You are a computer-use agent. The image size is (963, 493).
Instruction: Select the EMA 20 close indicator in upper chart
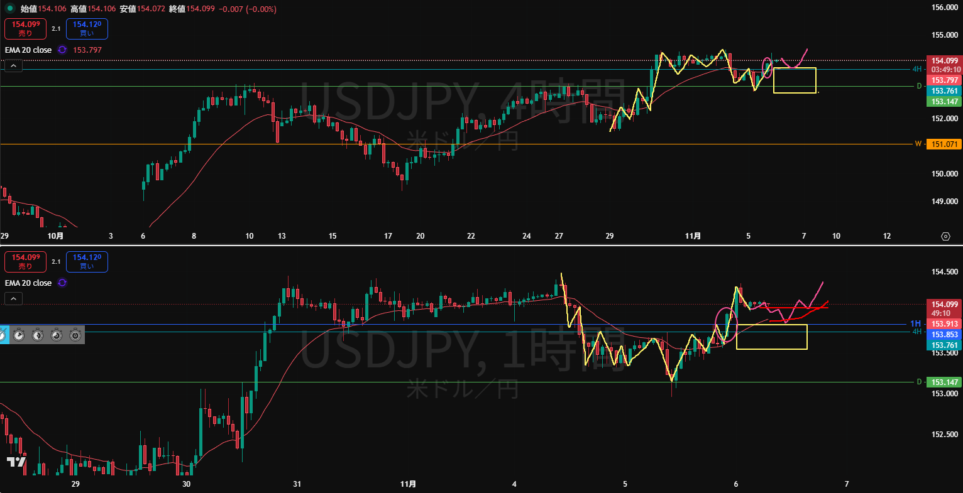(28, 50)
